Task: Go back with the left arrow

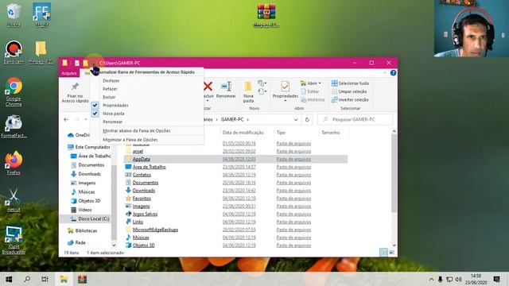Action: [66, 120]
